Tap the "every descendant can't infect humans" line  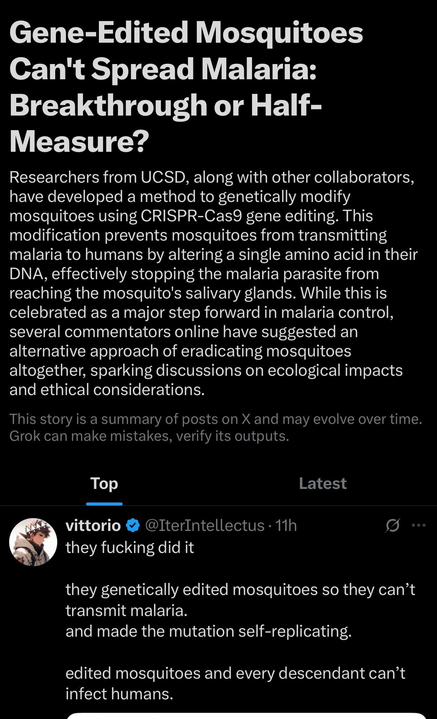coord(235,674)
